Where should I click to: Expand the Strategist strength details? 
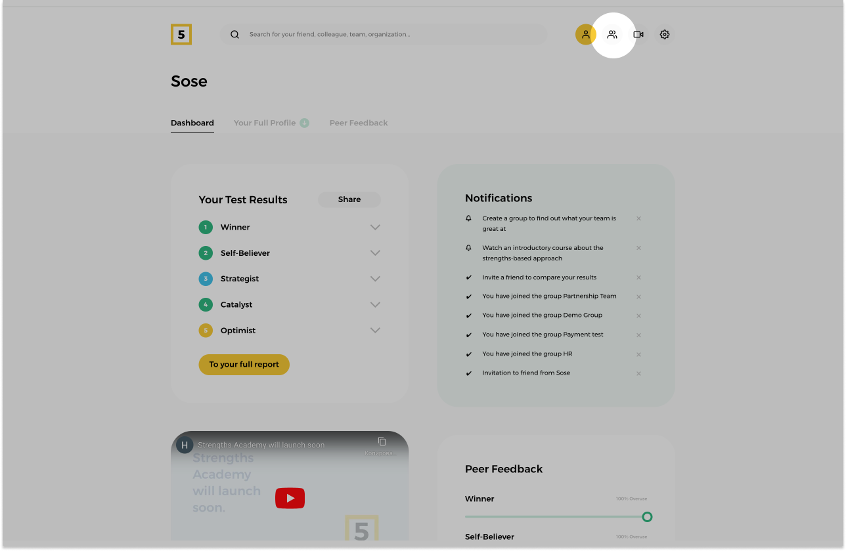tap(375, 279)
